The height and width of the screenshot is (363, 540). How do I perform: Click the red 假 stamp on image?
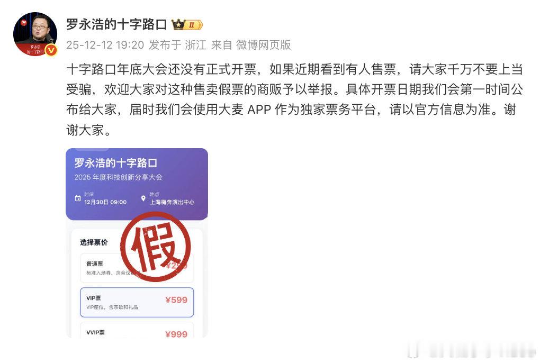(x=155, y=247)
